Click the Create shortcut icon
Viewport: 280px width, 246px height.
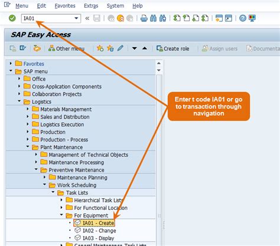229,18
